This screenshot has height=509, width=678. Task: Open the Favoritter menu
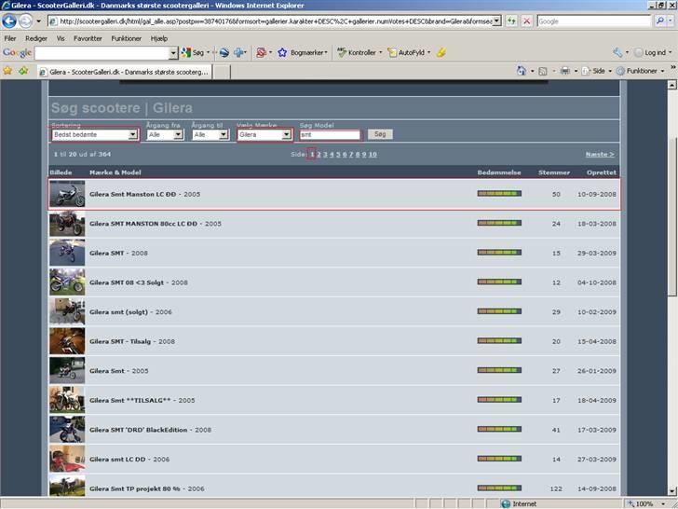tap(88, 38)
